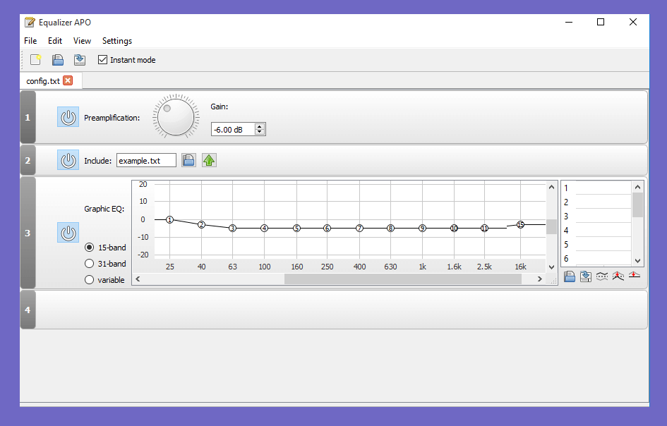
Task: Normalize the Graphic EQ response
Action: (618, 276)
